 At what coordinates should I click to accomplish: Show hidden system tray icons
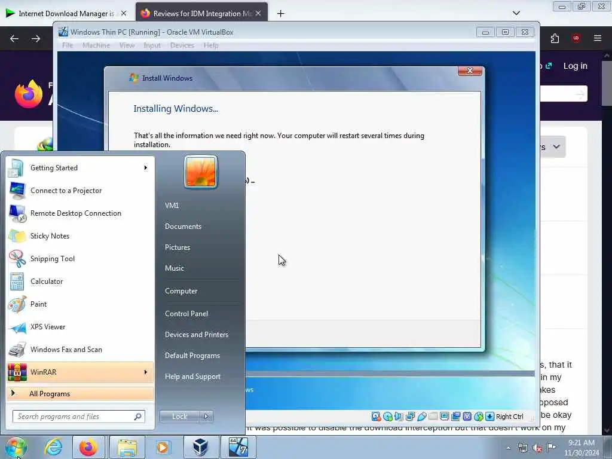click(508, 448)
